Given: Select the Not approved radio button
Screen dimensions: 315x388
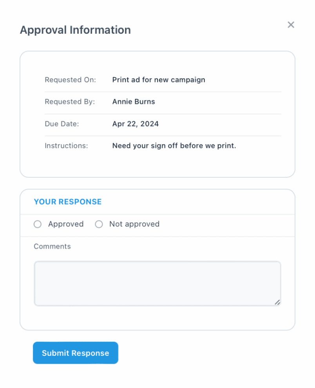Looking at the screenshot, I should (99, 224).
